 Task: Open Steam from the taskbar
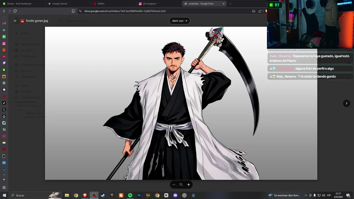[x=103, y=195]
